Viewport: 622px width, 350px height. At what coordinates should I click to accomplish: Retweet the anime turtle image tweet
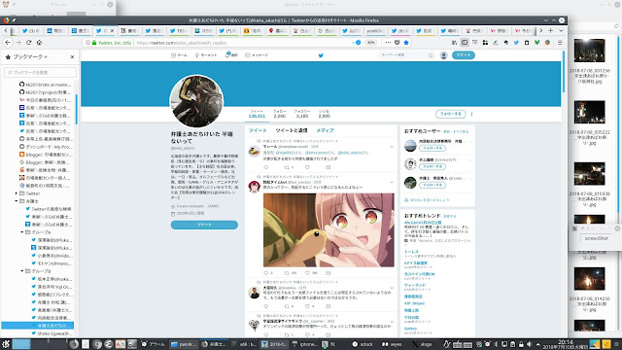287,273
